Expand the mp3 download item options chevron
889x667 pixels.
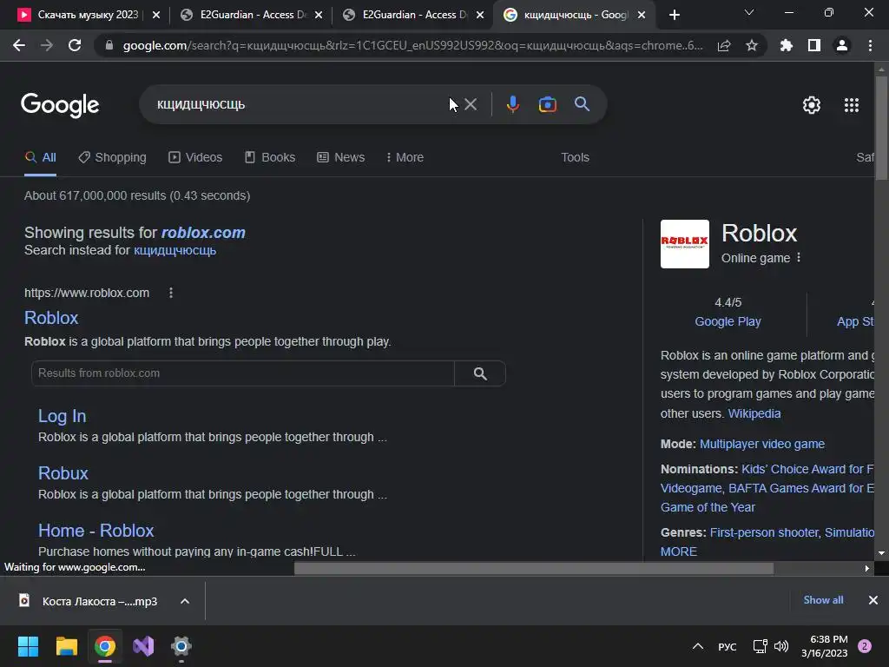click(185, 601)
